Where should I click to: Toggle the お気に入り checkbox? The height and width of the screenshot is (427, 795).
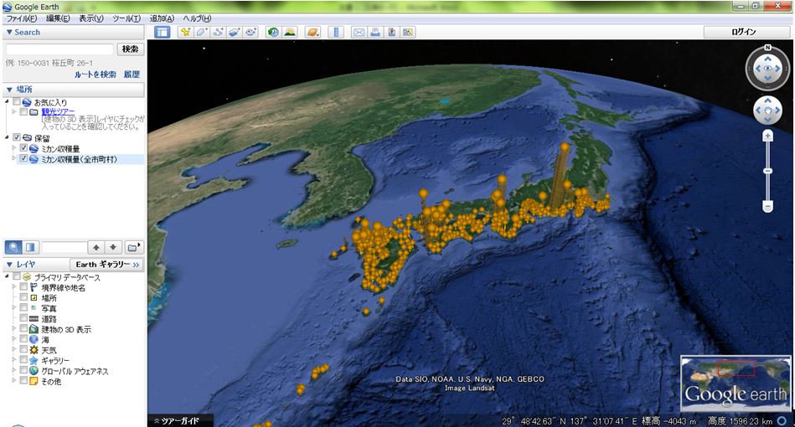17,102
